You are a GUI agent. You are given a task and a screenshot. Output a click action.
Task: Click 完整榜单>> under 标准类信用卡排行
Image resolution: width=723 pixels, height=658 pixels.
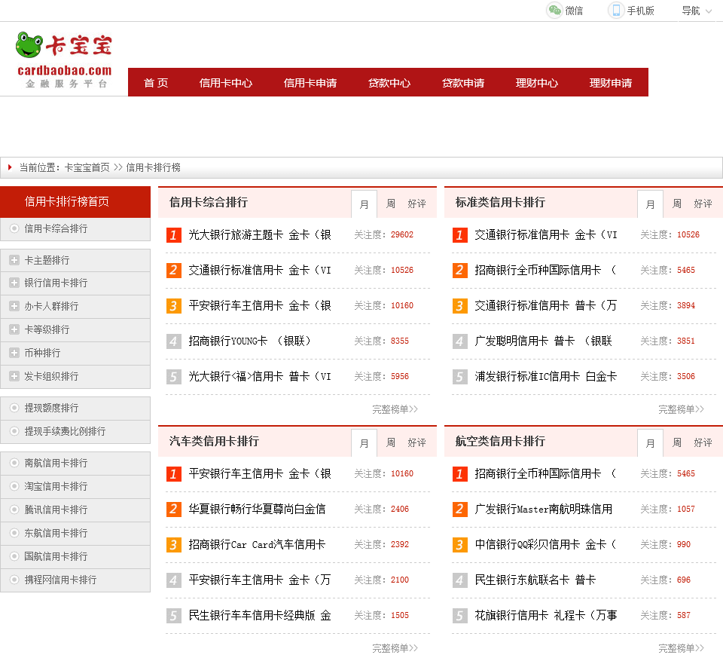pos(681,409)
